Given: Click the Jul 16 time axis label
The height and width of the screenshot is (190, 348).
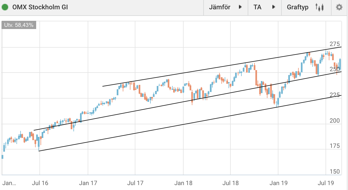Looking at the screenshot, I should click(x=40, y=182).
